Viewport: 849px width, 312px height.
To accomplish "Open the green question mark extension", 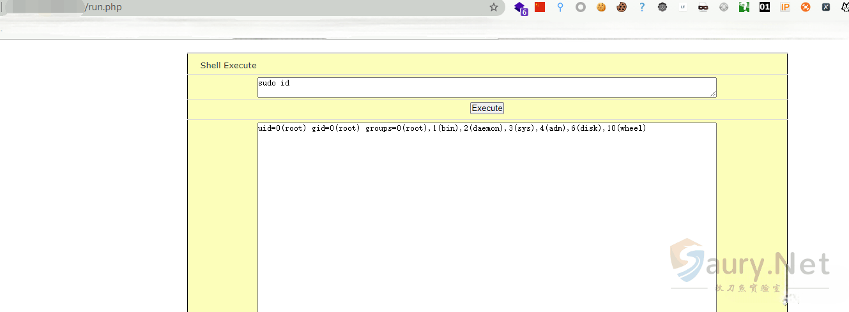I will [x=744, y=8].
